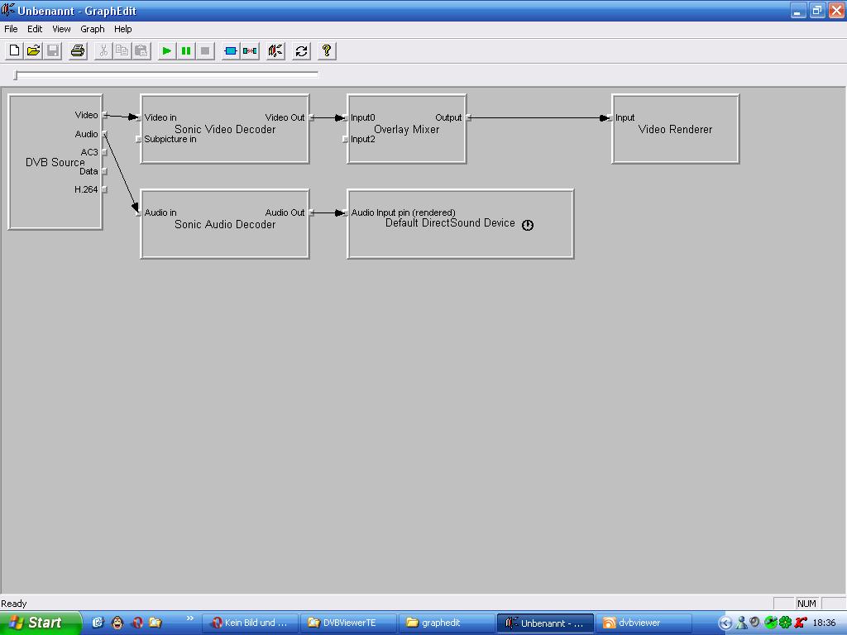Click the H.264 output pin on DVB Source
Viewport: 847px width, 635px height.
pos(105,189)
